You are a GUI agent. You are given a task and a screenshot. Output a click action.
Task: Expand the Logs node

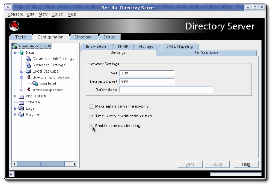click(x=15, y=108)
